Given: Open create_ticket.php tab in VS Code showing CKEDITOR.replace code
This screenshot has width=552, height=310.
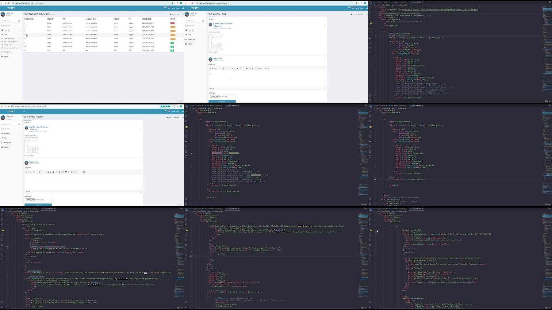Looking at the screenshot, I should [x=380, y=209].
